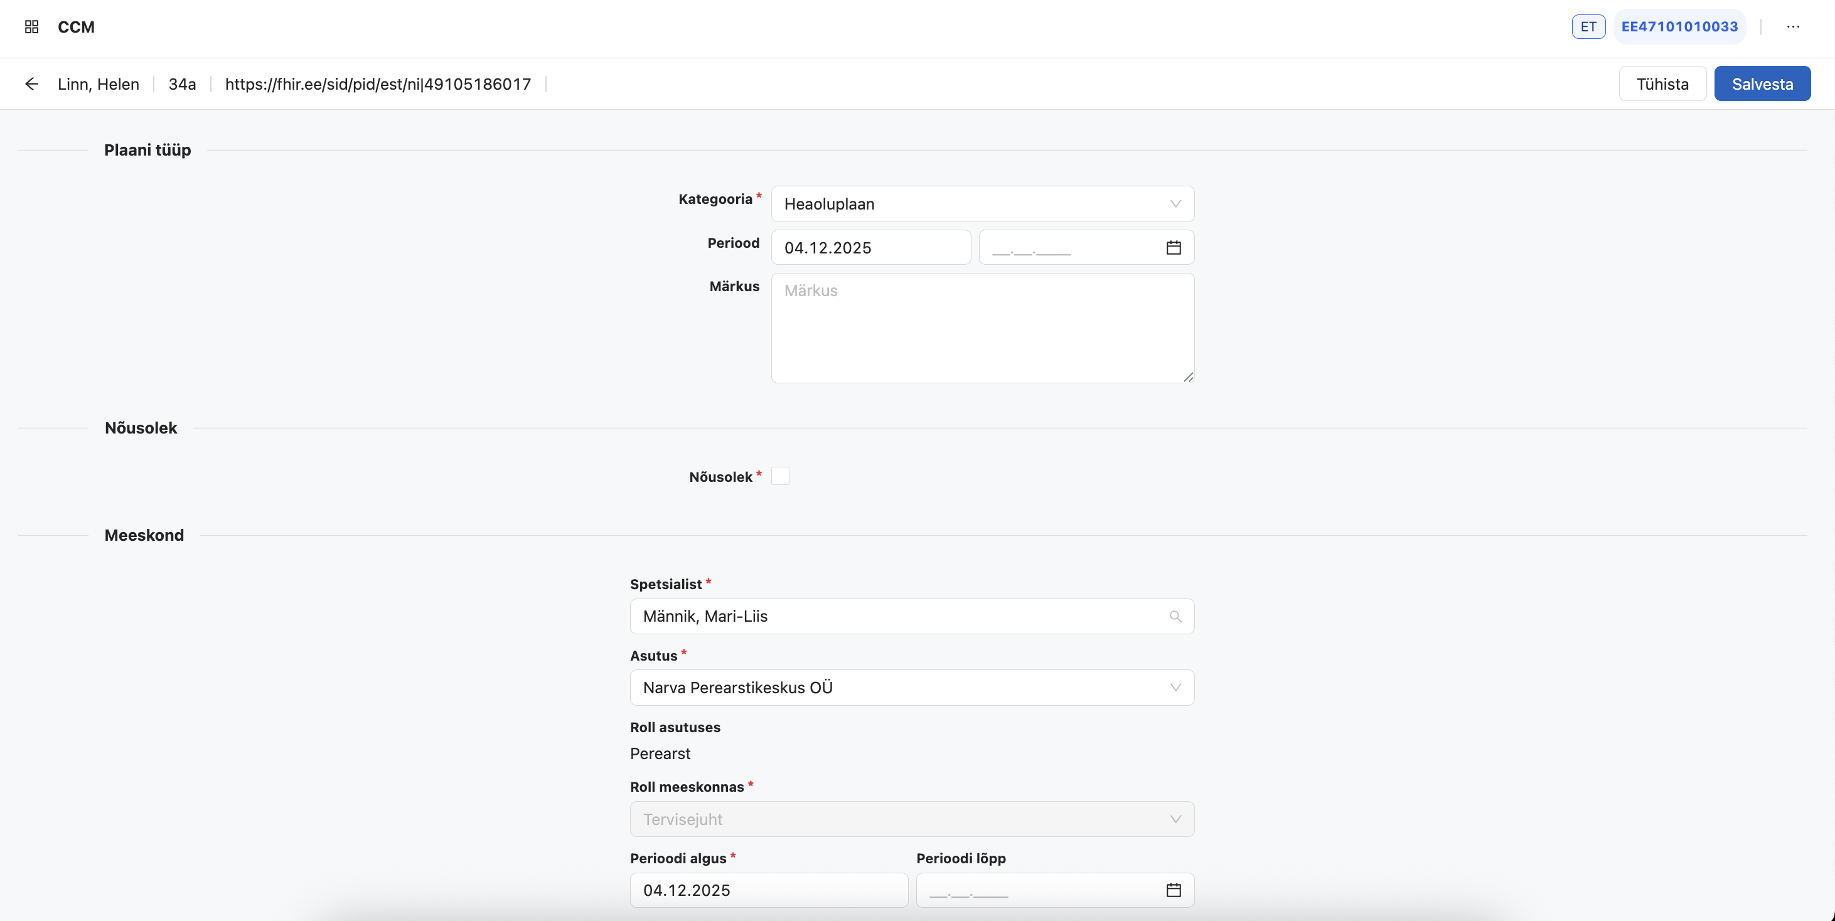This screenshot has width=1835, height=921.
Task: Open the three-dot overflow menu
Action: coord(1794,27)
